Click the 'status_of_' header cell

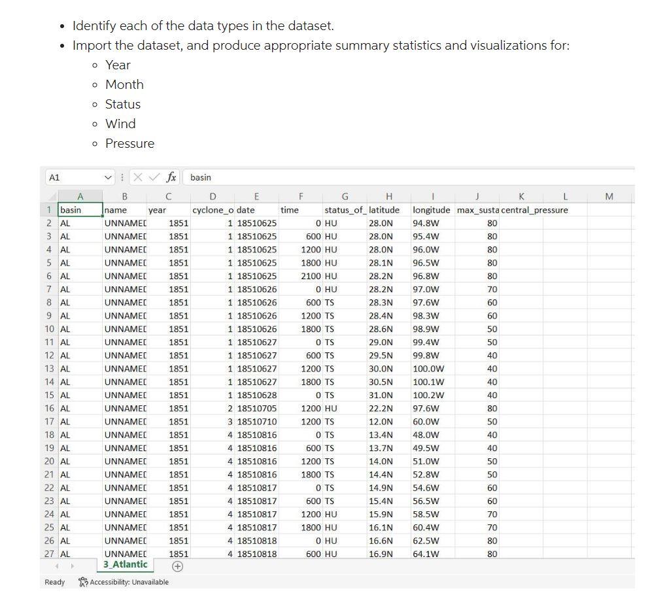(345, 210)
